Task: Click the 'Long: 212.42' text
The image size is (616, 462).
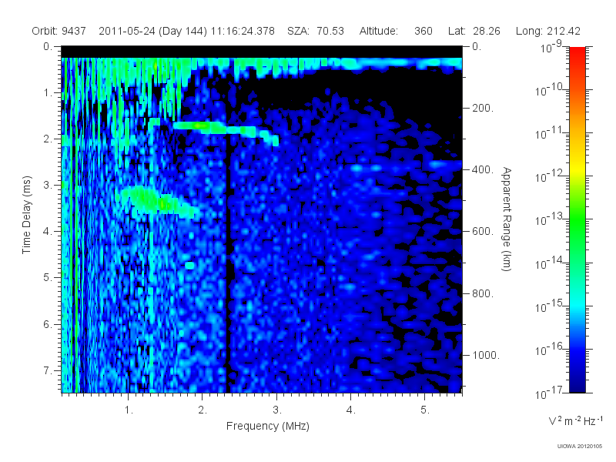Action: coord(548,31)
